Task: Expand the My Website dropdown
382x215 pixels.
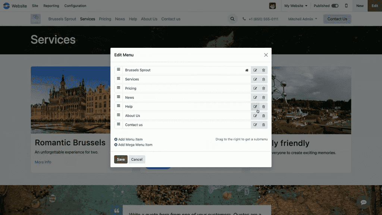Action: 296,6
